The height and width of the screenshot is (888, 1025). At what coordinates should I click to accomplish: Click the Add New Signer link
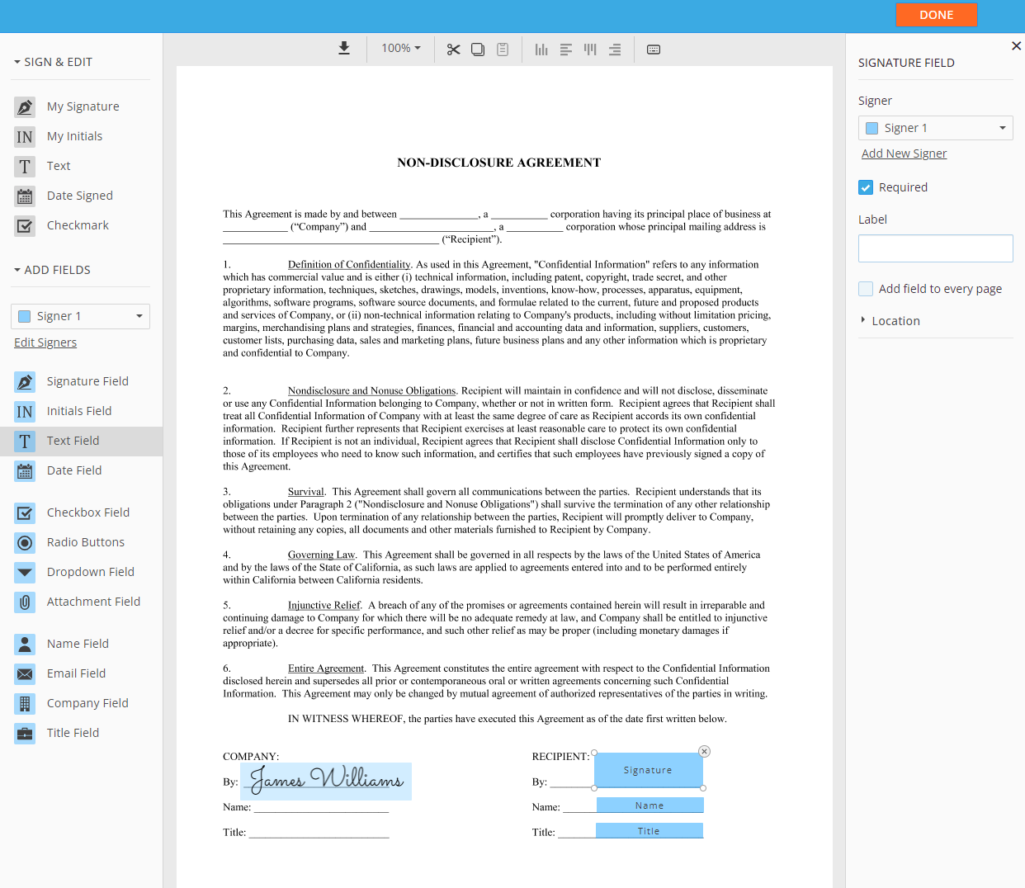(904, 153)
